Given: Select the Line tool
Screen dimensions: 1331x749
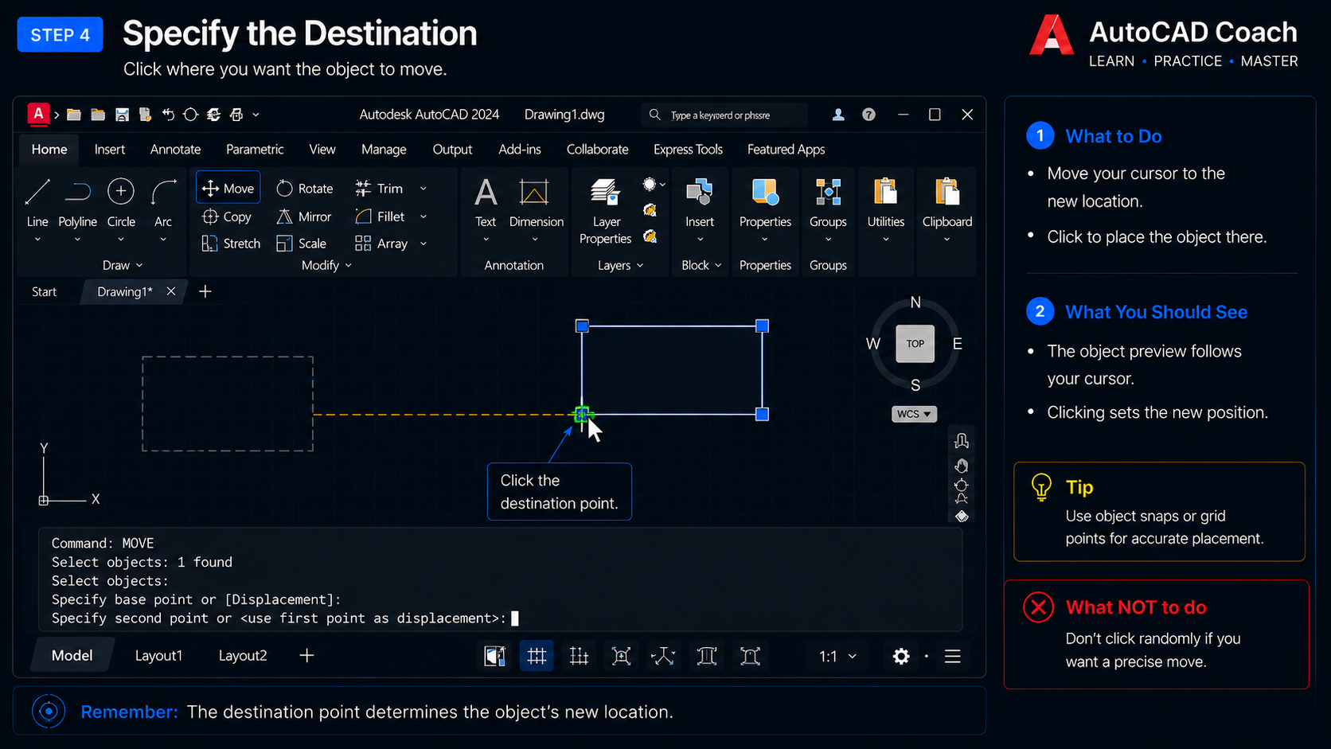Looking at the screenshot, I should [37, 203].
